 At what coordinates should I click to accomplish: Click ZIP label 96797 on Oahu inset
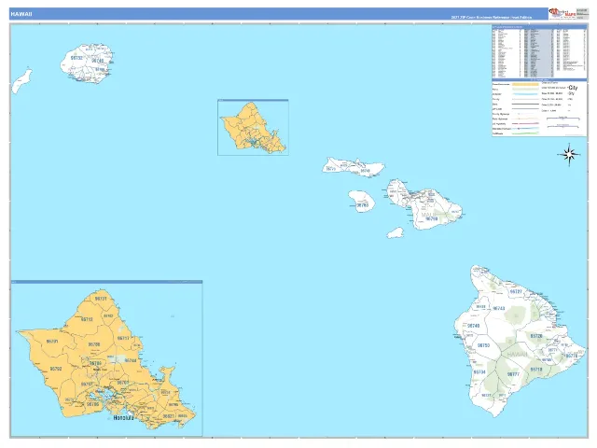(x=87, y=384)
